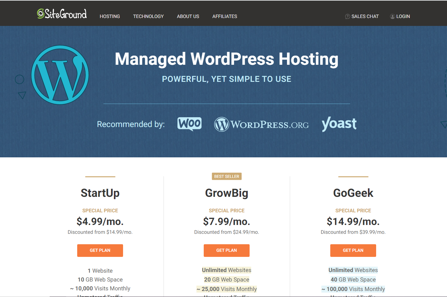Open the Hosting menu
The height and width of the screenshot is (297, 447).
tap(110, 16)
